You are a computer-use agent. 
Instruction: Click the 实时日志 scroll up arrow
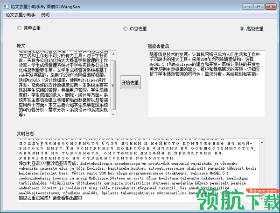[262, 142]
